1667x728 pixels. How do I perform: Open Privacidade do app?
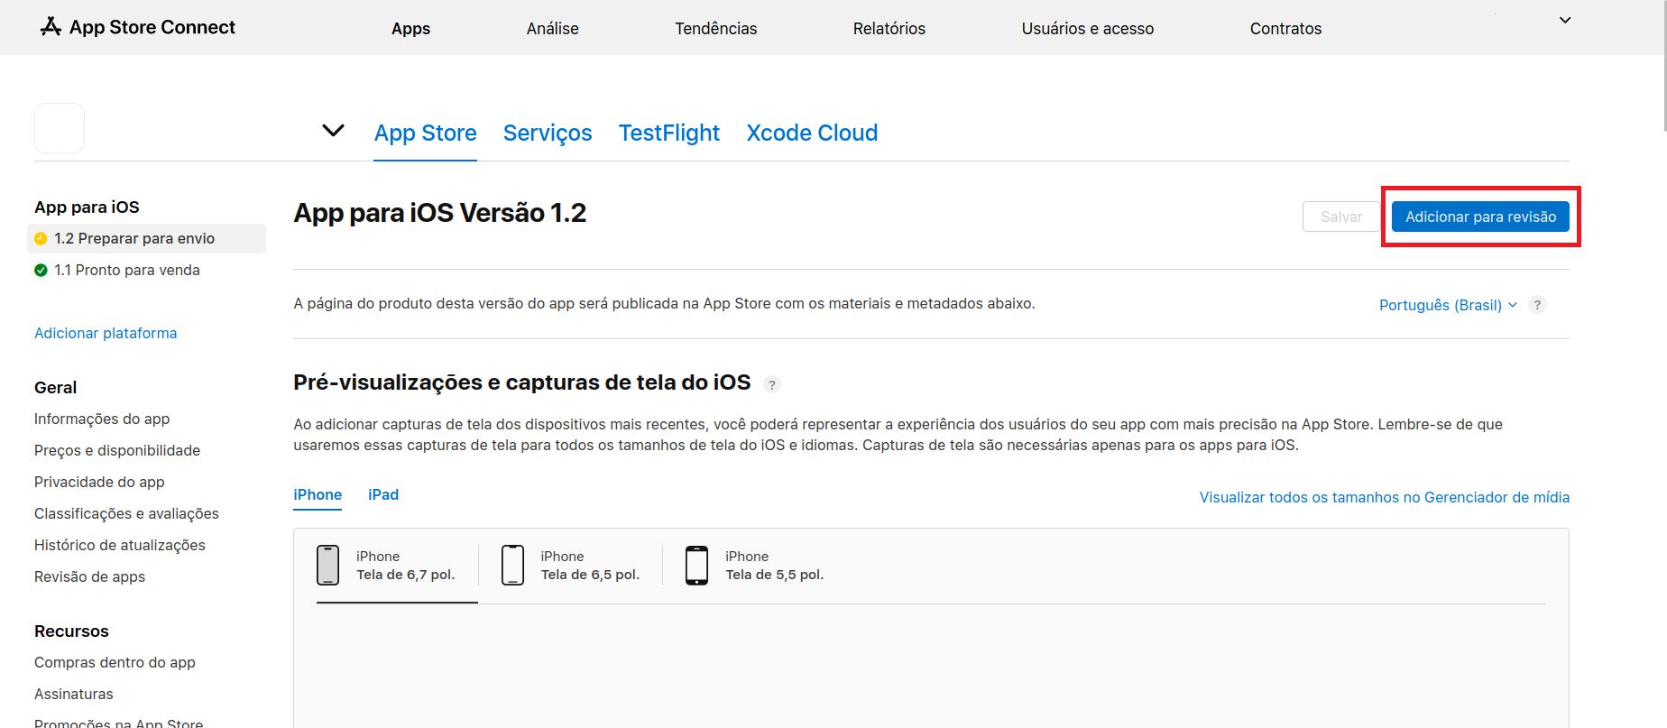point(99,482)
